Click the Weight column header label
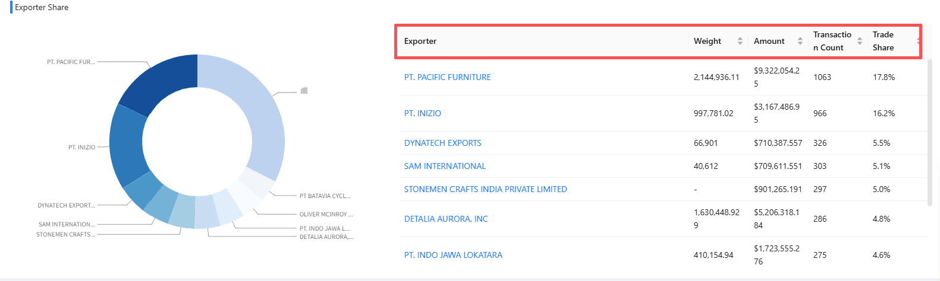Screen dimensions: 940x281 coord(708,41)
